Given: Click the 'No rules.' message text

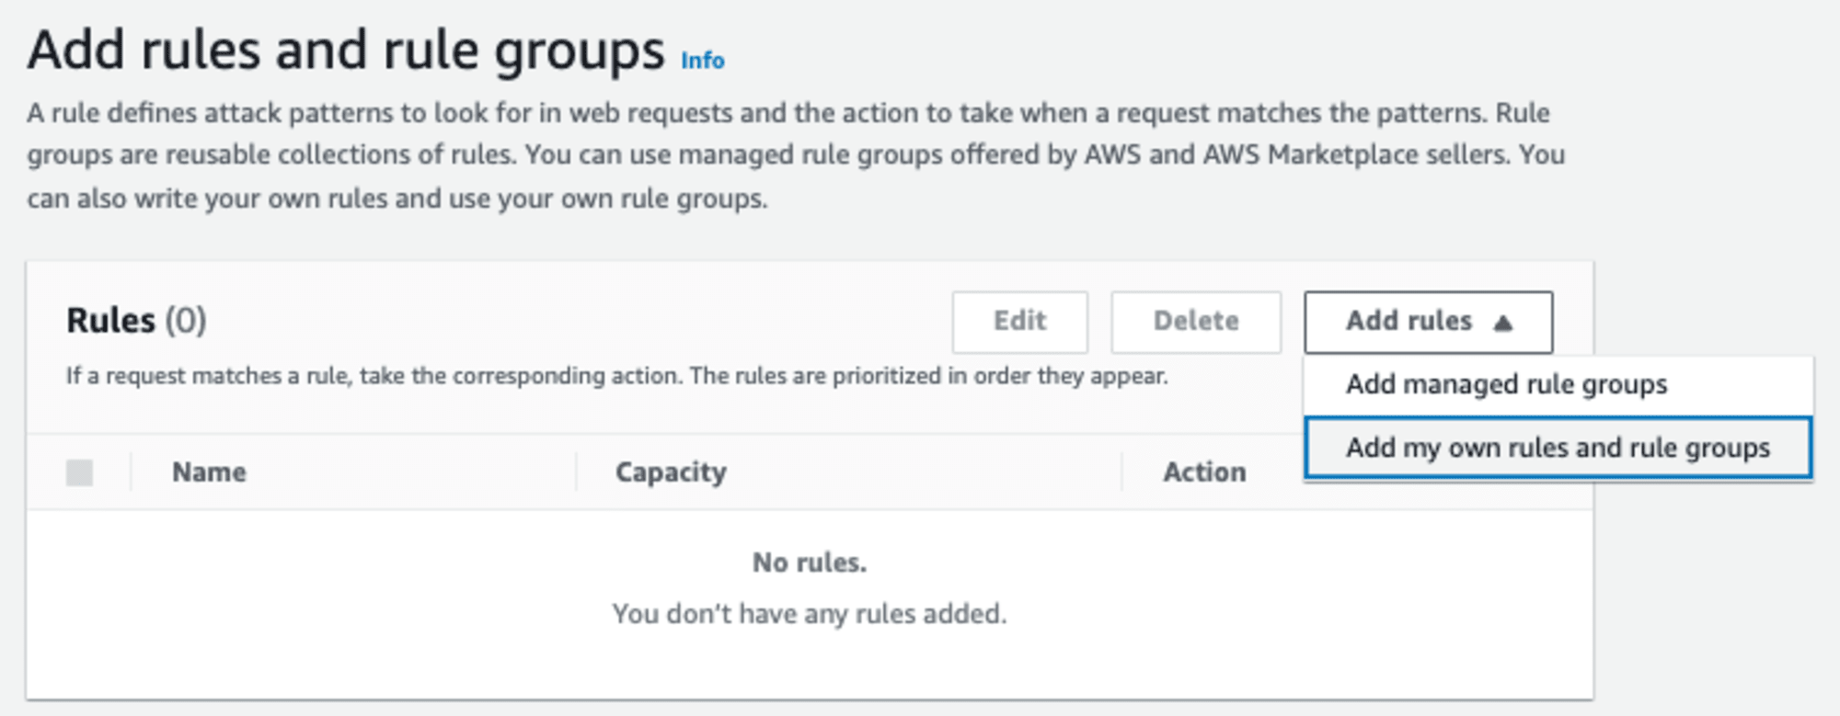Looking at the screenshot, I should coord(810,563).
